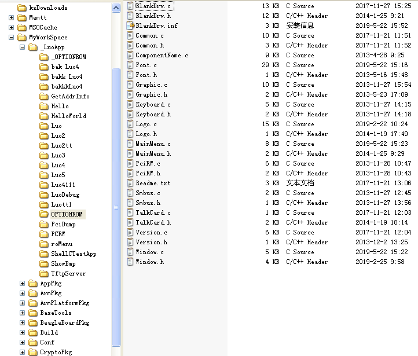
Task: Select the file name Version.h
Action: point(152,242)
